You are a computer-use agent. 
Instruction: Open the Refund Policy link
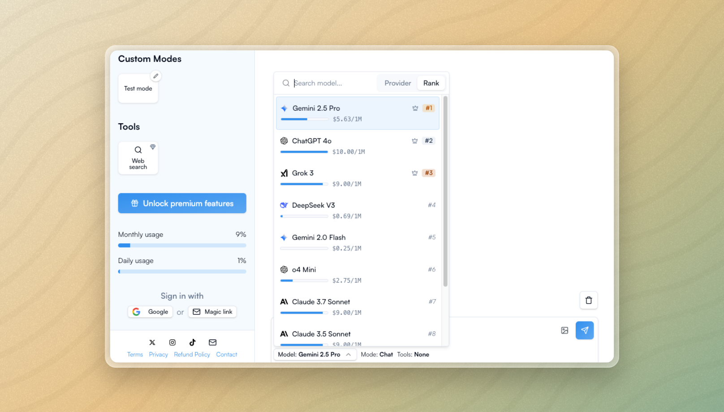click(x=192, y=354)
